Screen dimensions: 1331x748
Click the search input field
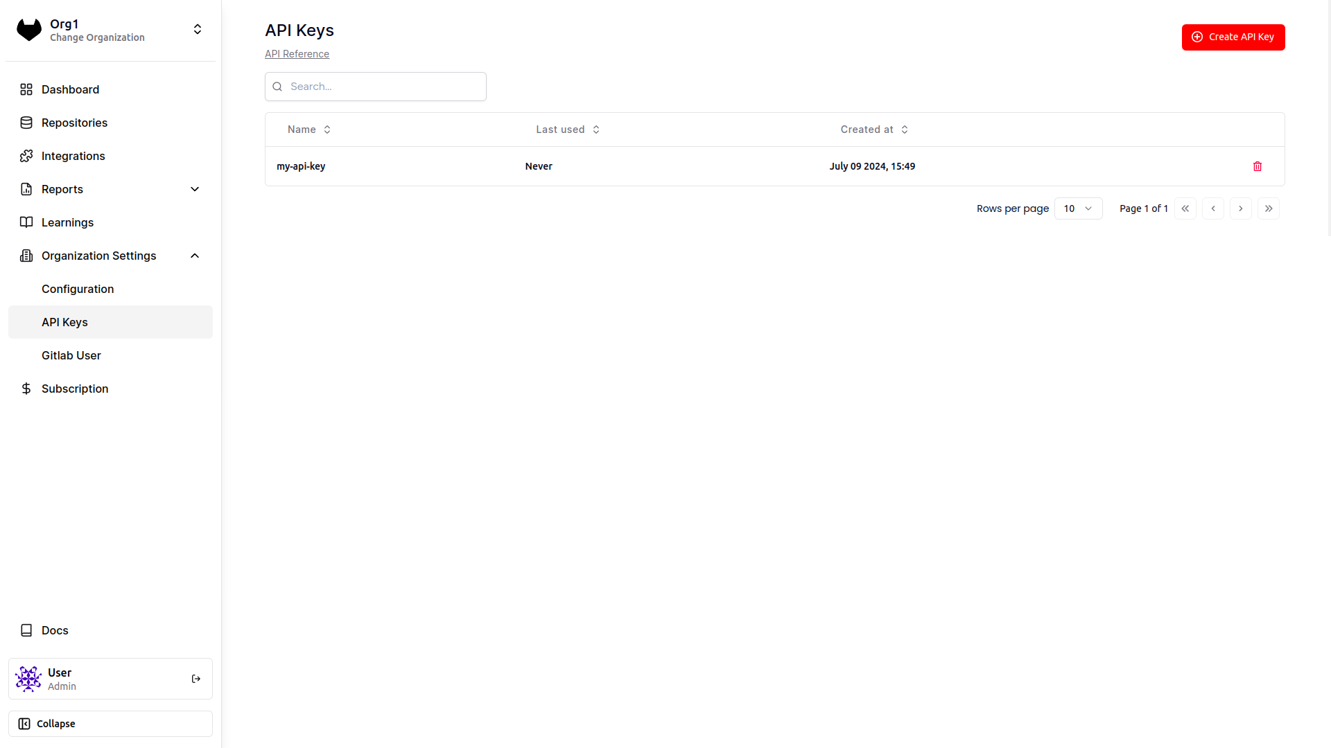(x=376, y=86)
